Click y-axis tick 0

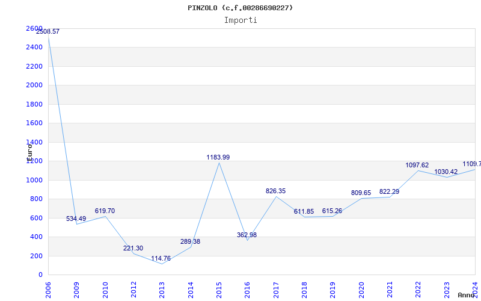click(x=40, y=275)
